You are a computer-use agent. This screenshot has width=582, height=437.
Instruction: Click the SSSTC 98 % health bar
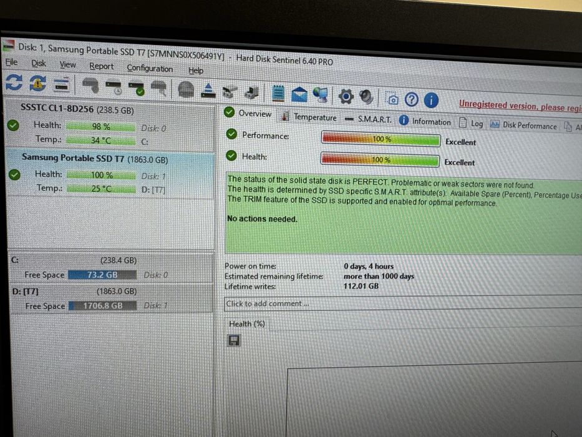[x=100, y=127]
